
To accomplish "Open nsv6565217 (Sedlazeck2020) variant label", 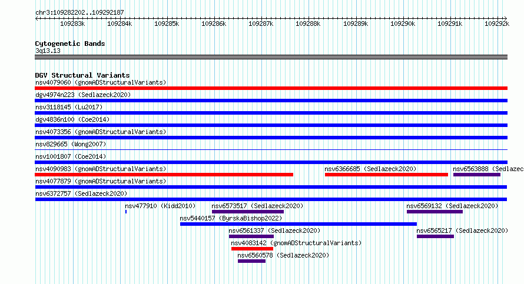I will coord(463,230).
